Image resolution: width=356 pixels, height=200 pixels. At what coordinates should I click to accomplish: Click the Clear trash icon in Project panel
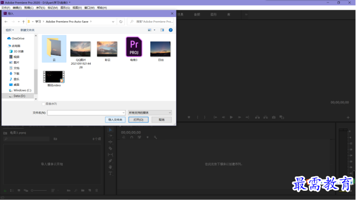click(x=97, y=190)
